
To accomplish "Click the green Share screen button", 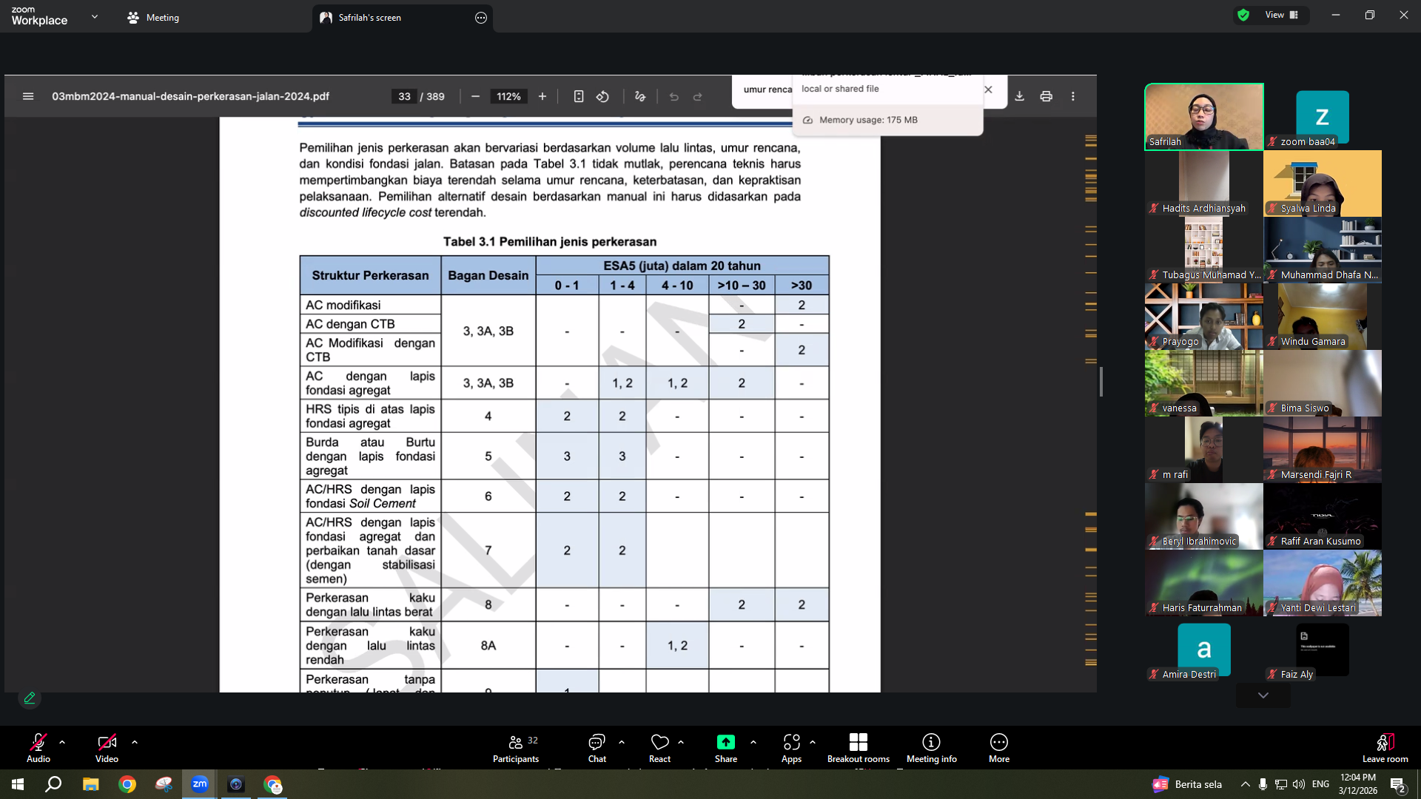I will [x=726, y=747].
